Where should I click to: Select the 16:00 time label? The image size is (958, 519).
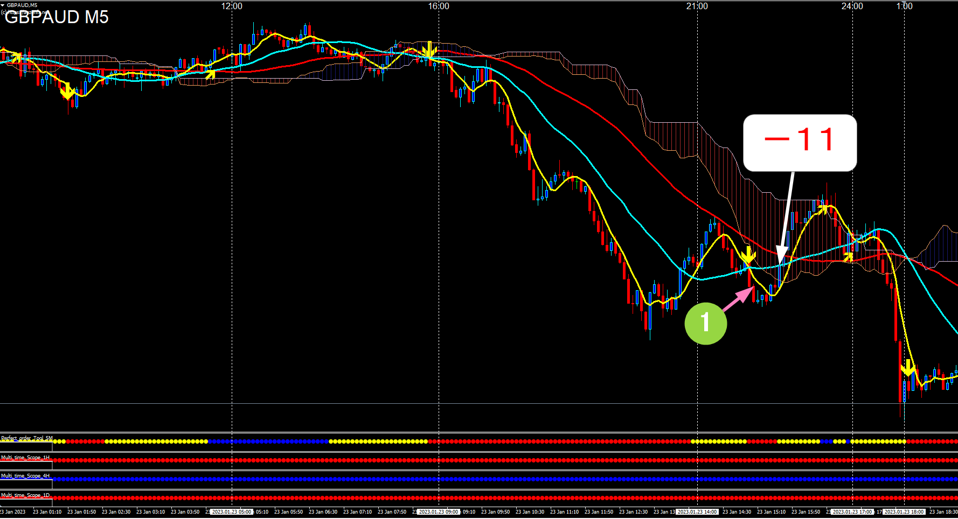(439, 6)
